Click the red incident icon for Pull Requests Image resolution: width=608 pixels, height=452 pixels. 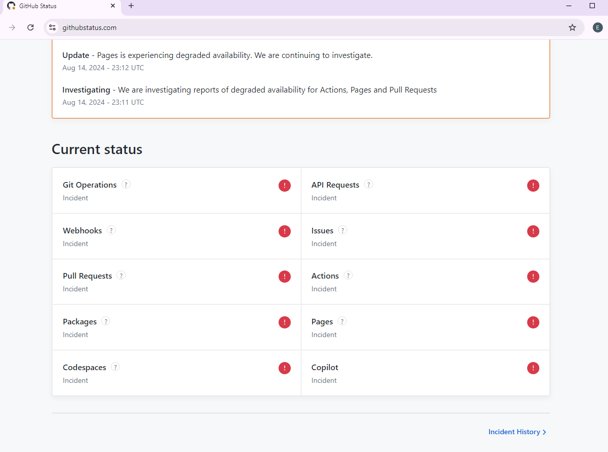click(285, 277)
